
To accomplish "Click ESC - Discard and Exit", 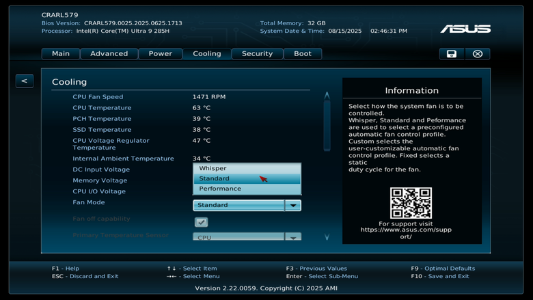I will pos(85,276).
